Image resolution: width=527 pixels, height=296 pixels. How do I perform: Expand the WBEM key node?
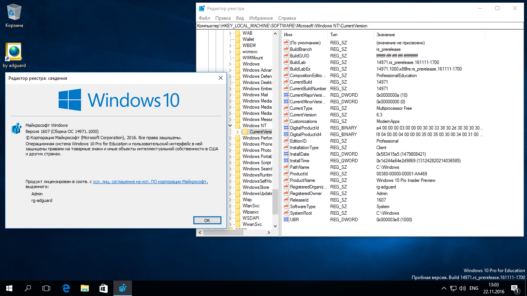coord(230,45)
